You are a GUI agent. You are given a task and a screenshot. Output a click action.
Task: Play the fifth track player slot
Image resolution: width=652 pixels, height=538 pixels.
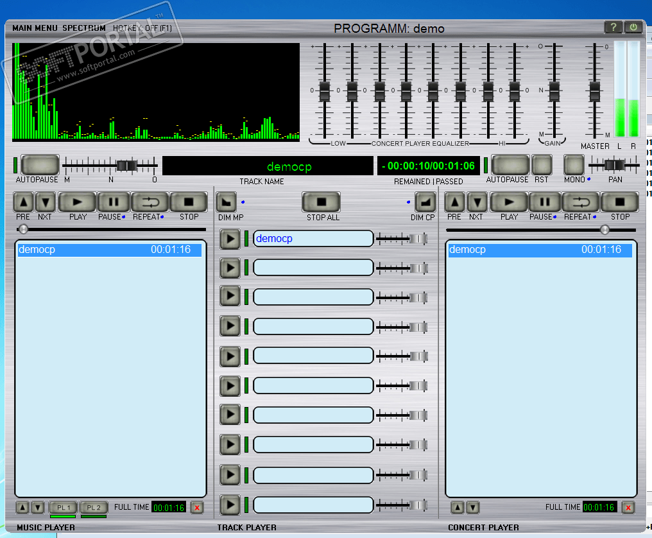pyautogui.click(x=230, y=356)
